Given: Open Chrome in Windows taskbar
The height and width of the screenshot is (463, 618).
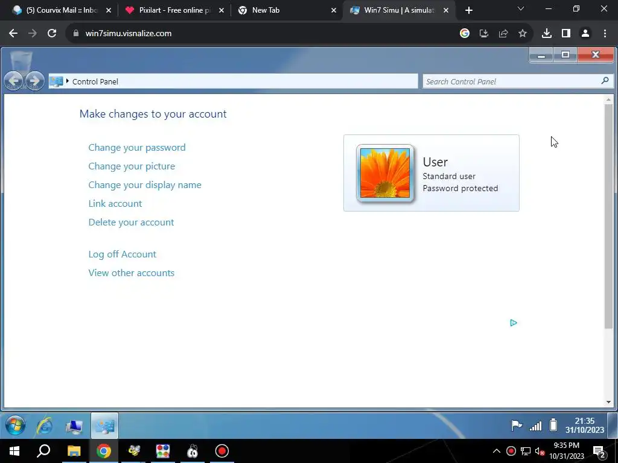Looking at the screenshot, I should tap(104, 451).
